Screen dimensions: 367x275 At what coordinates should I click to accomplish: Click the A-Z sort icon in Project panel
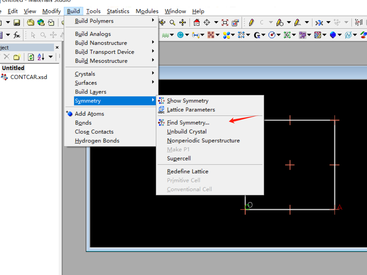(41, 57)
